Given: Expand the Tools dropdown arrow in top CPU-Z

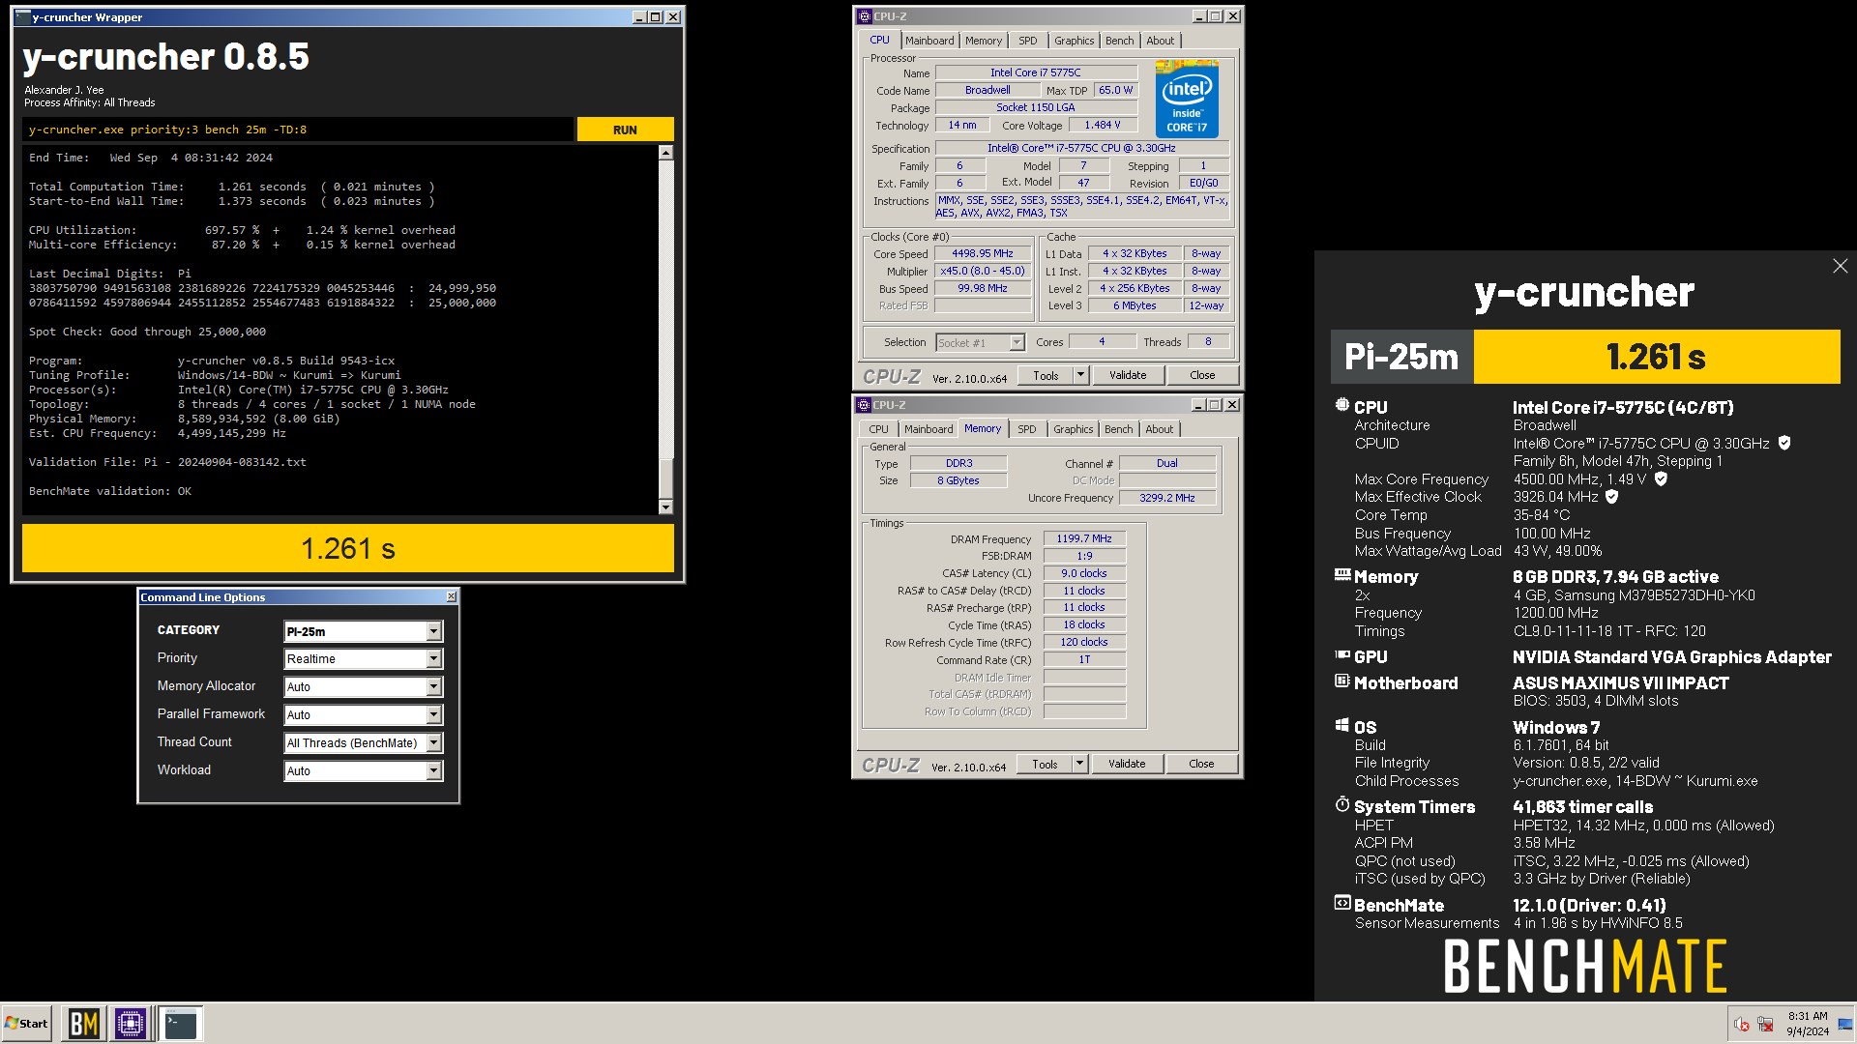Looking at the screenshot, I should pos(1080,375).
